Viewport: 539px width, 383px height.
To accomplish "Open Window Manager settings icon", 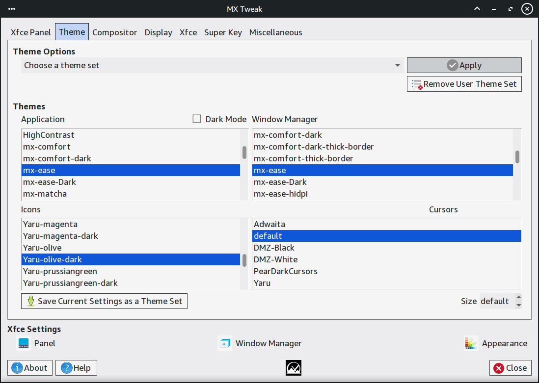I will coord(225,343).
